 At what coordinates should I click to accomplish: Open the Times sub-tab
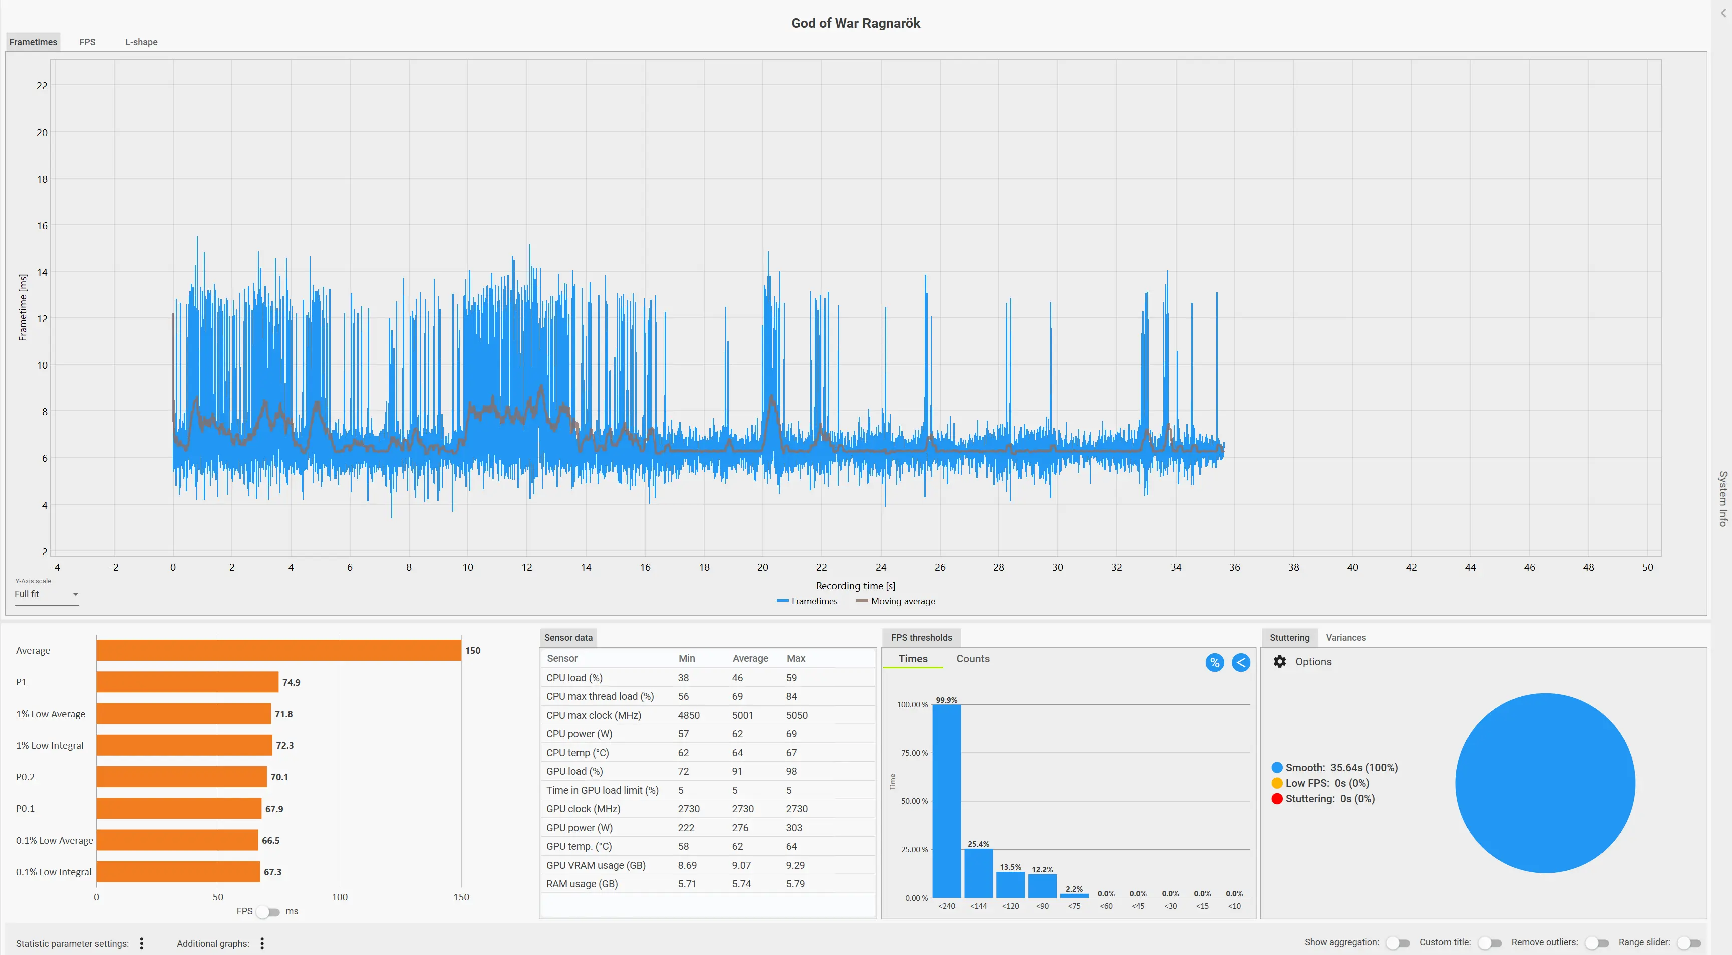(x=913, y=659)
